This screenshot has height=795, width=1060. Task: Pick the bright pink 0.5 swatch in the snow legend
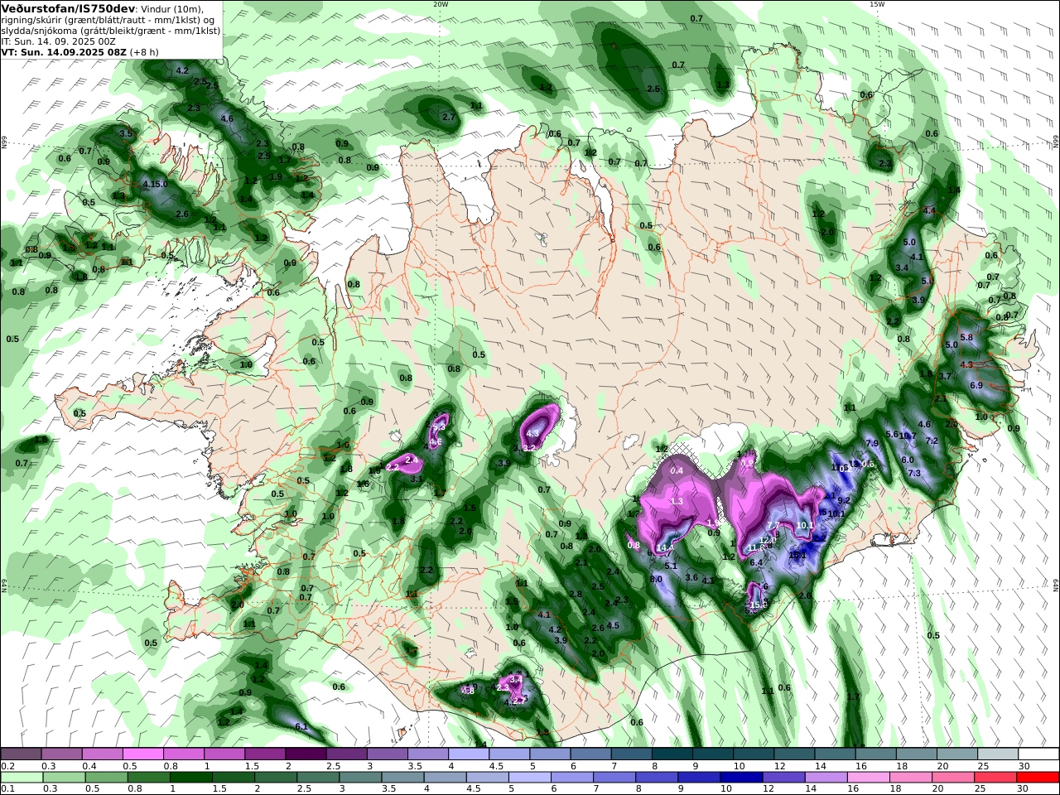tap(142, 754)
